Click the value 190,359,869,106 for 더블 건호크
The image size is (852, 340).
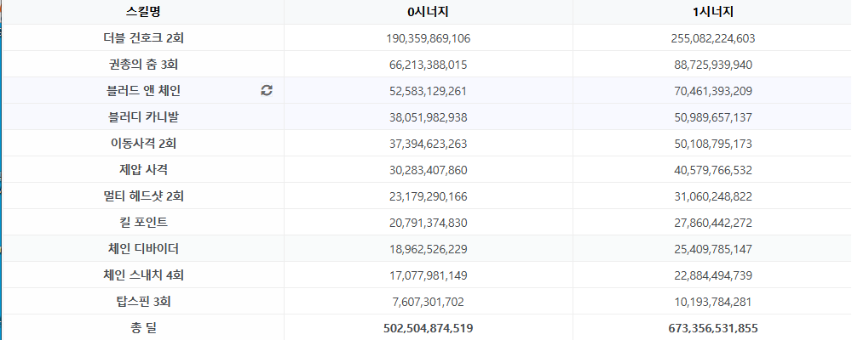pyautogui.click(x=429, y=38)
